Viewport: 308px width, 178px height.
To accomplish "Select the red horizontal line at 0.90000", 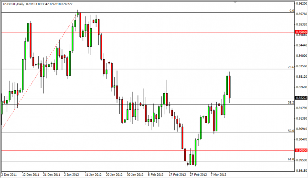I will [x=148, y=151].
